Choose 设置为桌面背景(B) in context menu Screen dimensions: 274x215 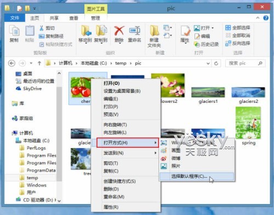(x=125, y=91)
